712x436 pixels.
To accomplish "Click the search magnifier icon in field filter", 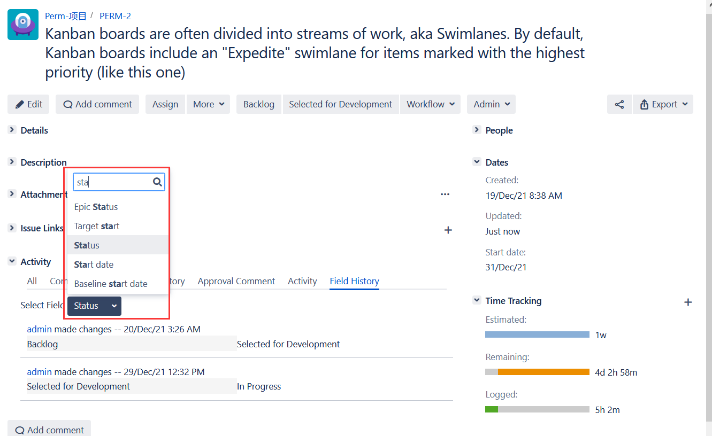I will coord(157,182).
